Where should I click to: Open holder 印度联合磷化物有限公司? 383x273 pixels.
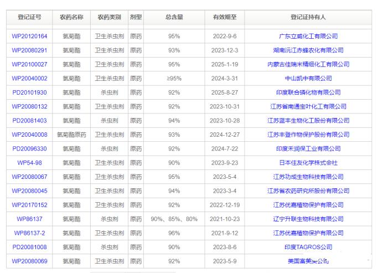point(308,92)
